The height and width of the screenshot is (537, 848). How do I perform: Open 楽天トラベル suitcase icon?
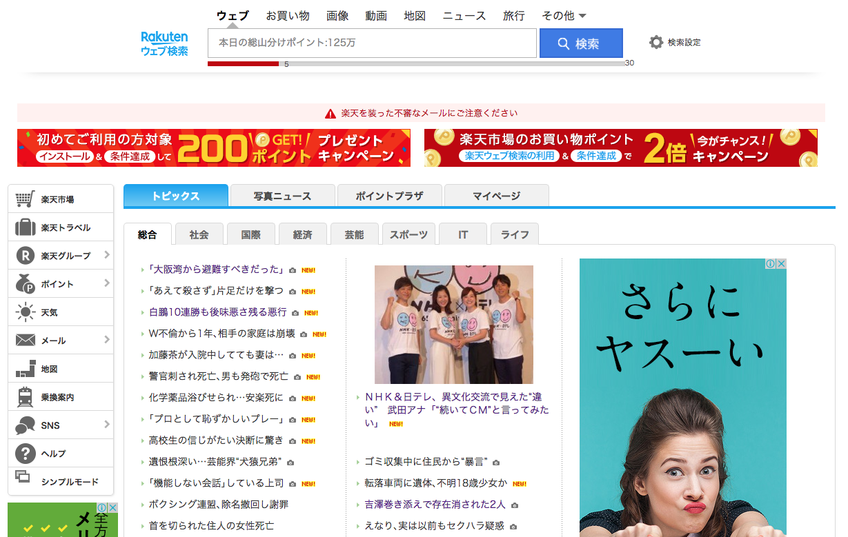[25, 227]
